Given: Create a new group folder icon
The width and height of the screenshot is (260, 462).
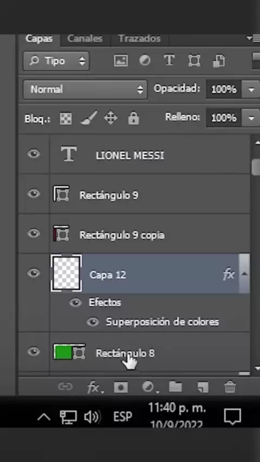Looking at the screenshot, I should pos(175,387).
